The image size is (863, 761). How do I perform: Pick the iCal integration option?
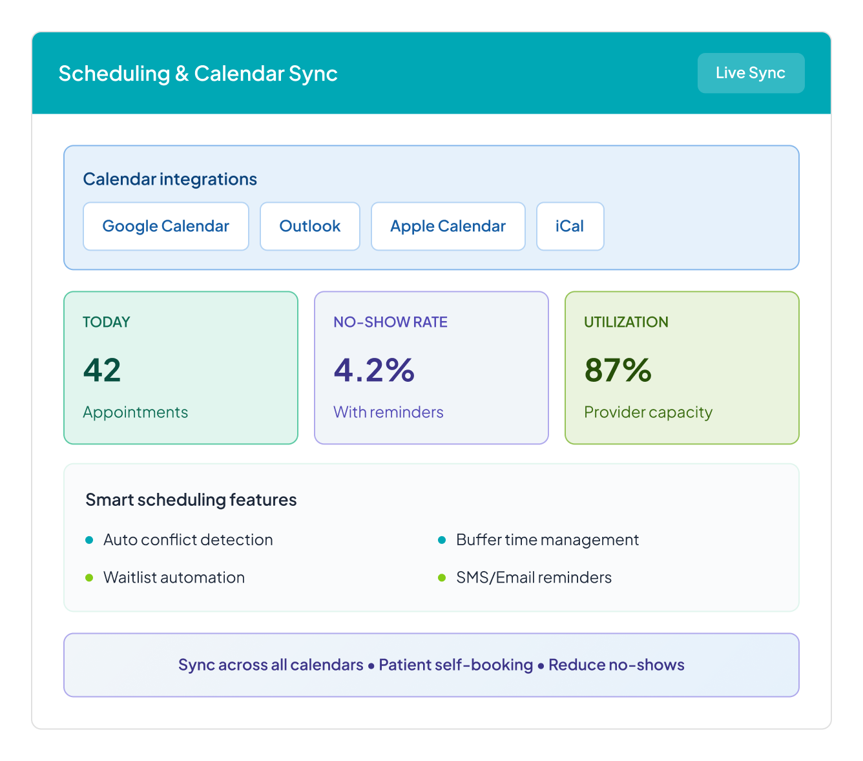(x=570, y=226)
